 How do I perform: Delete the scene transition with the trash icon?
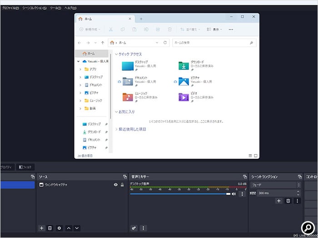(x=288, y=201)
